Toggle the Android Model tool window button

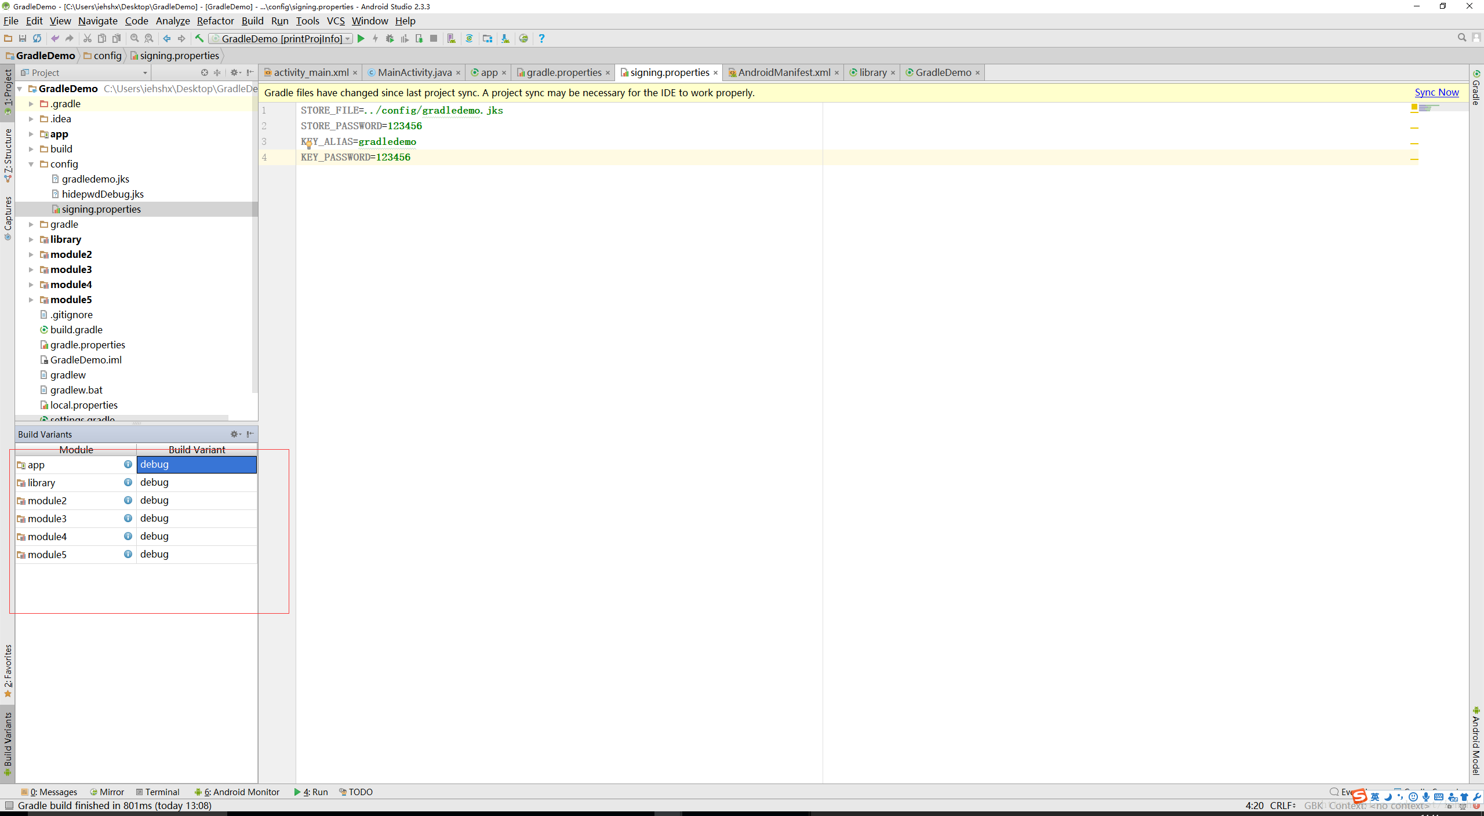[x=1476, y=741]
